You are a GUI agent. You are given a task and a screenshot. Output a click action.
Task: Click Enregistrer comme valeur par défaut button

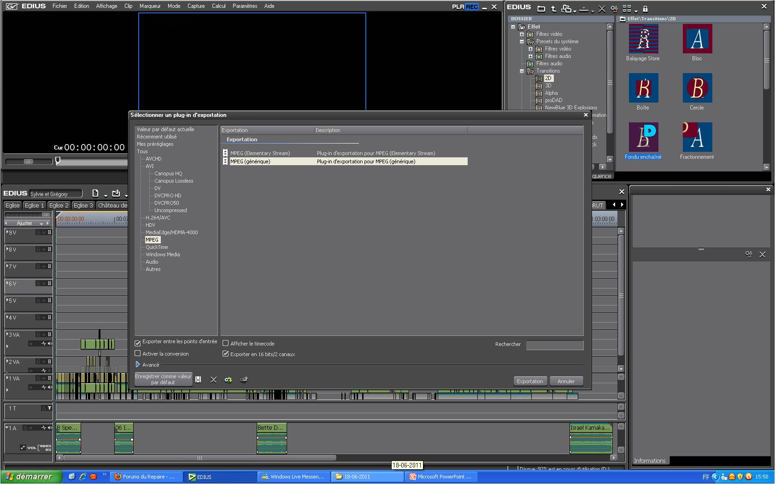click(163, 379)
